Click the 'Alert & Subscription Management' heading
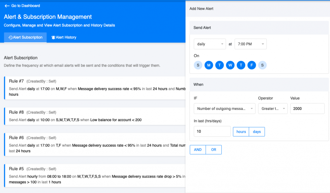This screenshot has height=193, width=330. (x=48, y=17)
